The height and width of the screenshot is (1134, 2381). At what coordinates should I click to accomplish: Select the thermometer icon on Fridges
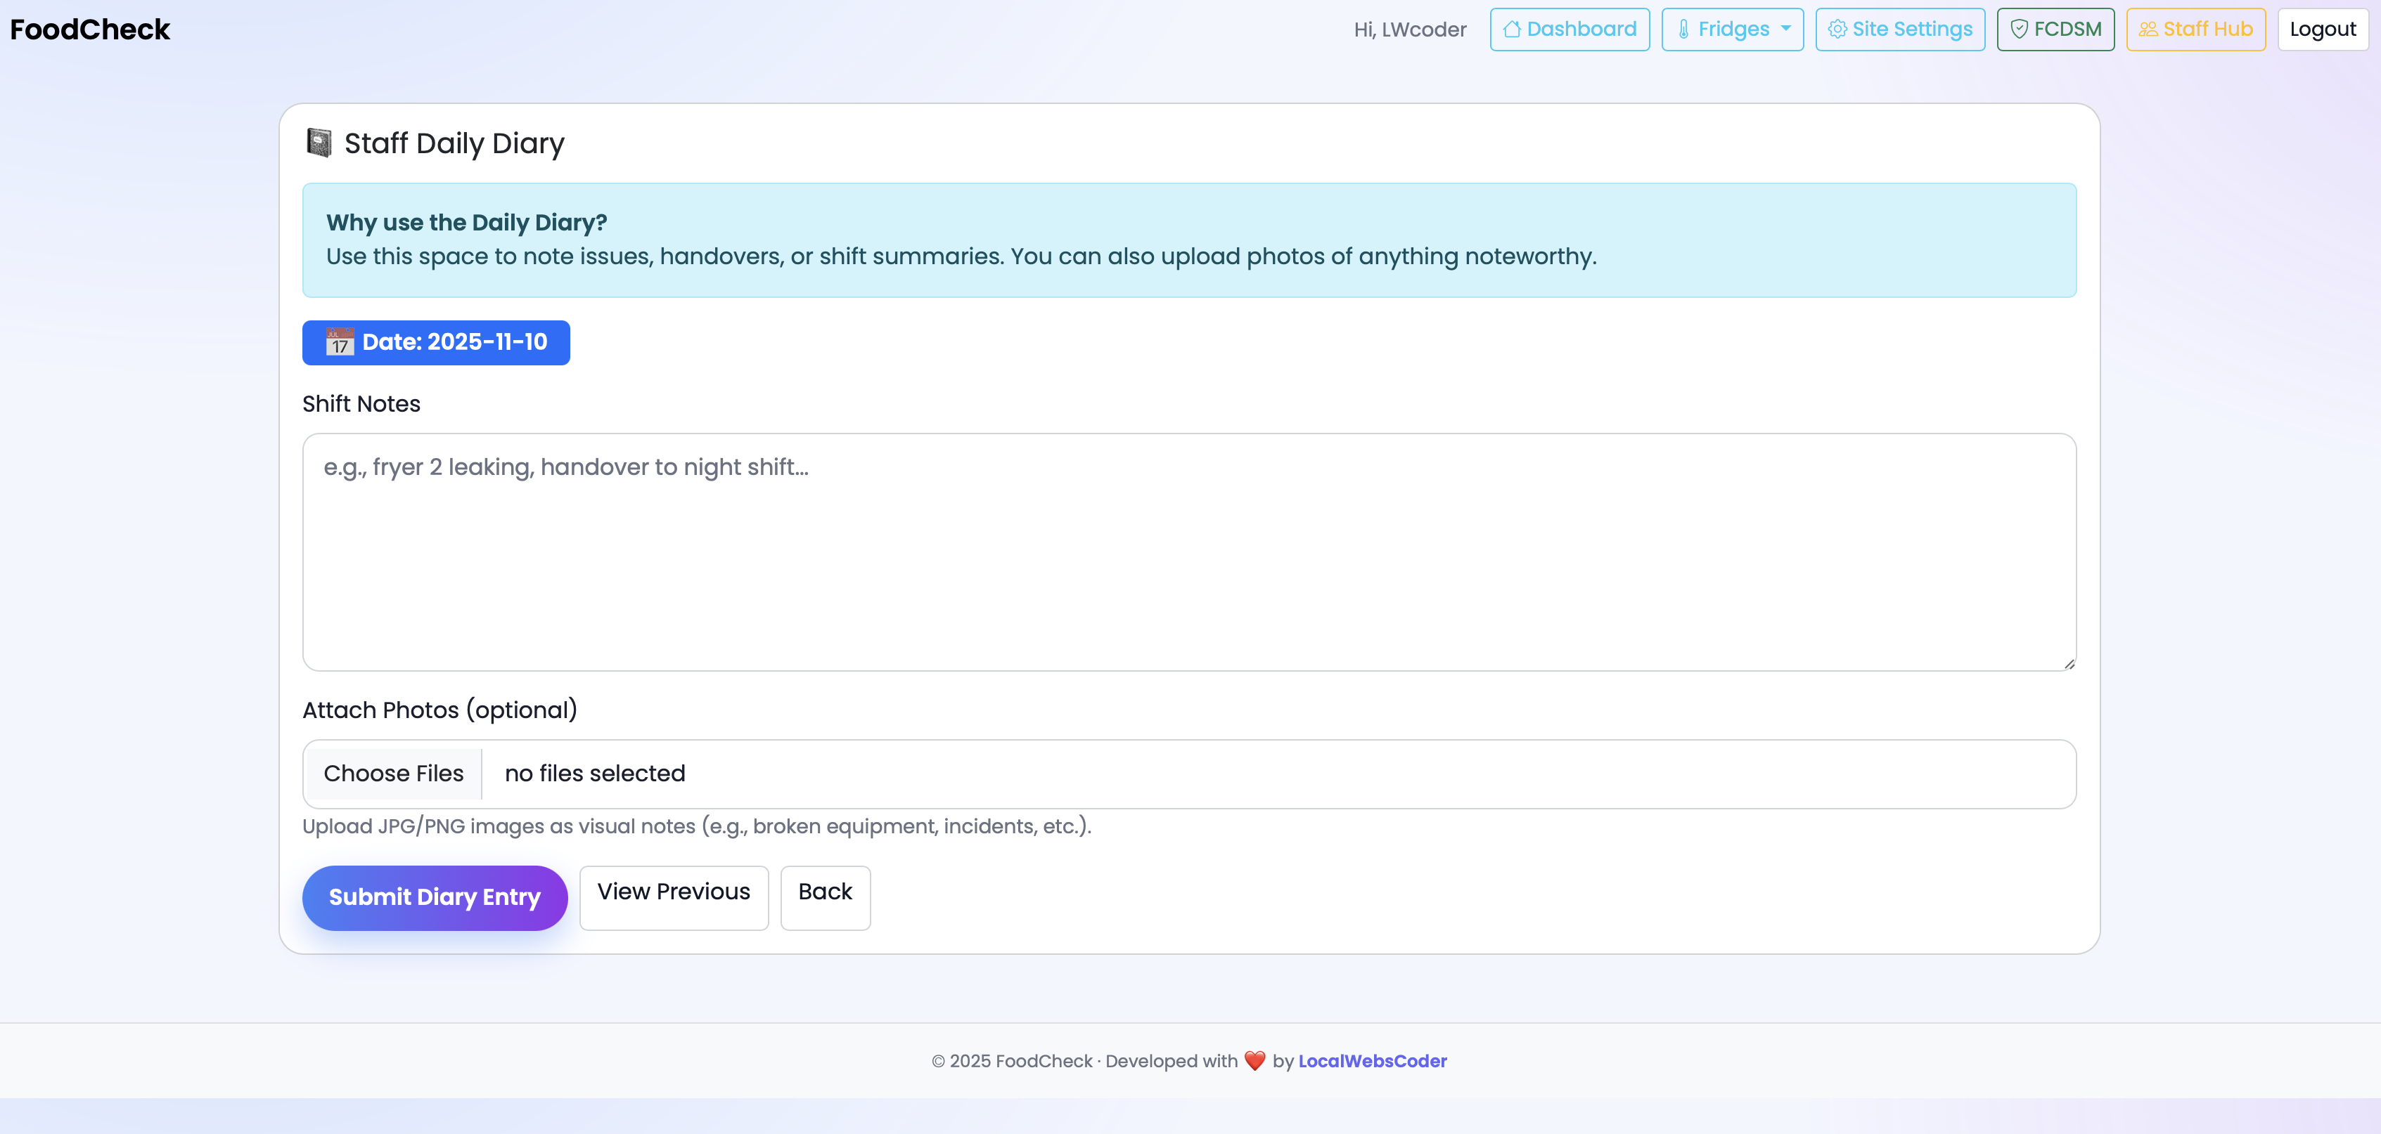pos(1684,29)
